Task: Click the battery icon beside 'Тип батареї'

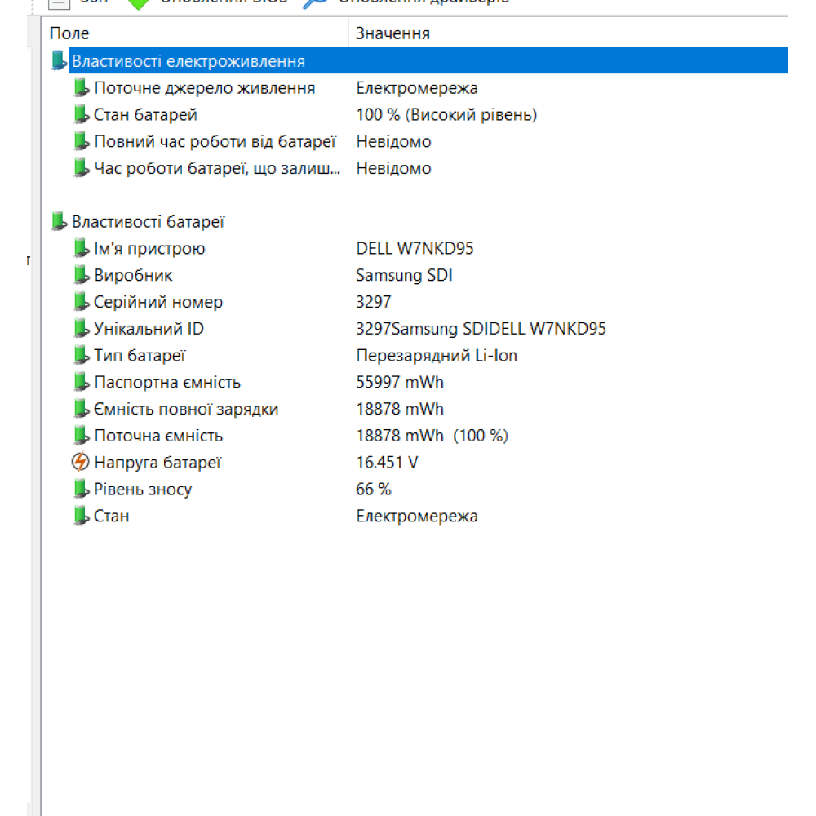Action: click(x=82, y=356)
